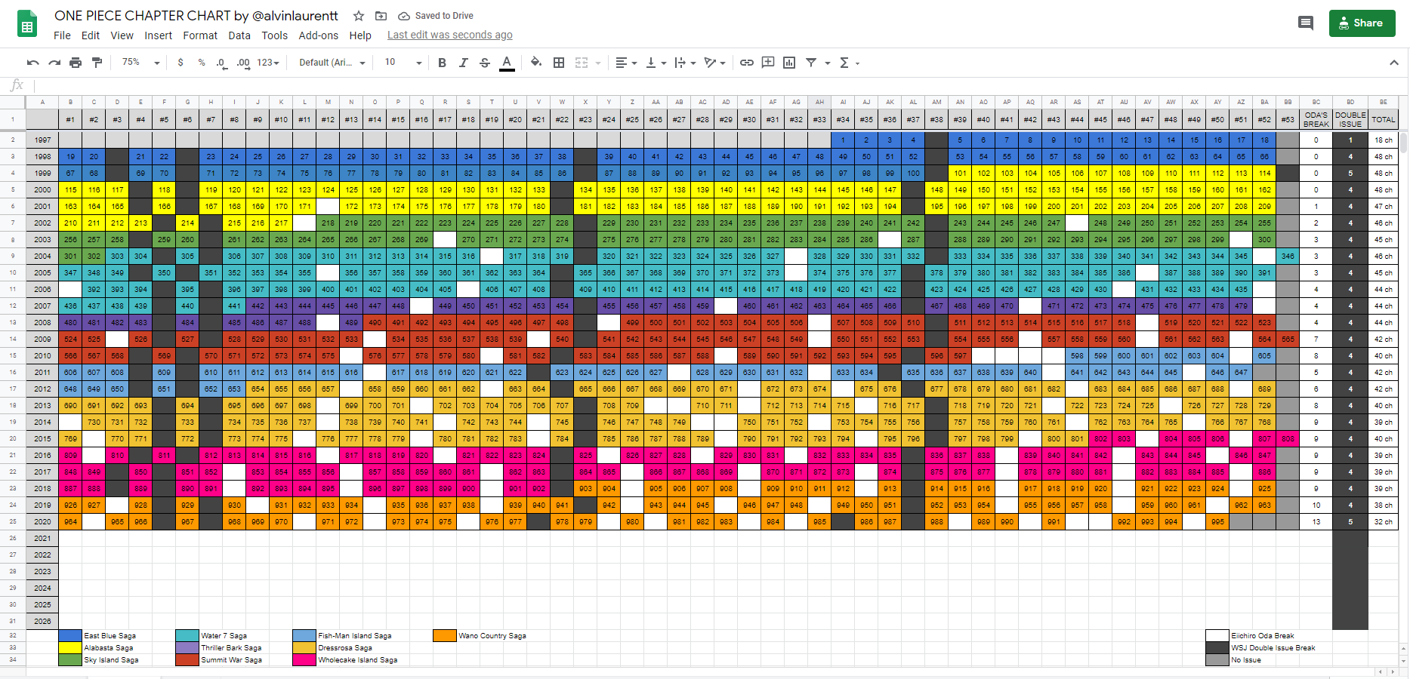Screen dimensions: 1410x679
Task: Merge cells using toolbar icon
Action: click(x=582, y=63)
